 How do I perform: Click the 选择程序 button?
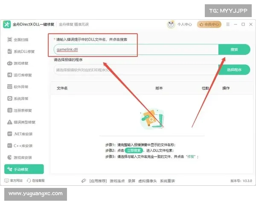(x=234, y=70)
